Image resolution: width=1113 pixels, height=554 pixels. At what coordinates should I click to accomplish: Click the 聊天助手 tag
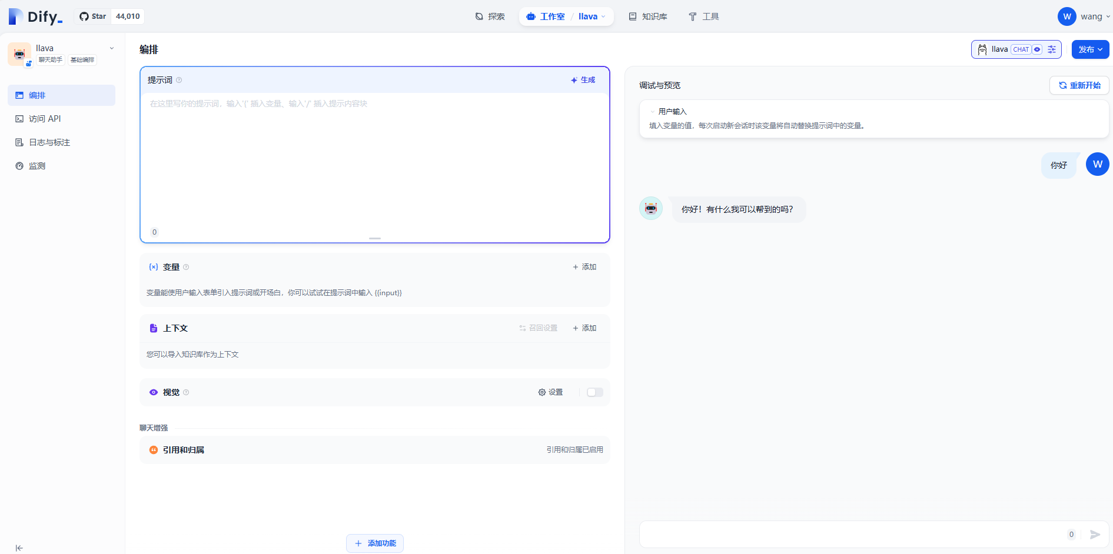click(x=51, y=60)
